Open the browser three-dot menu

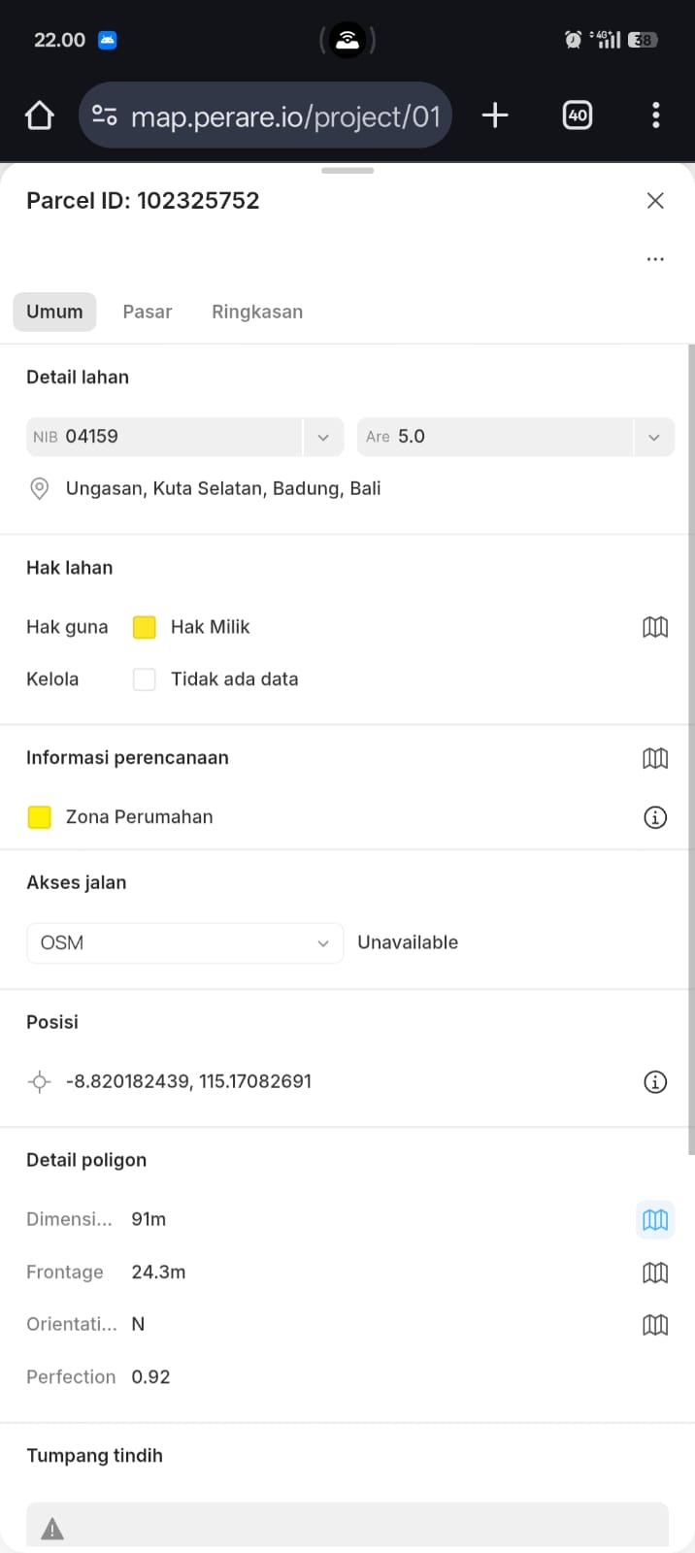(x=656, y=116)
